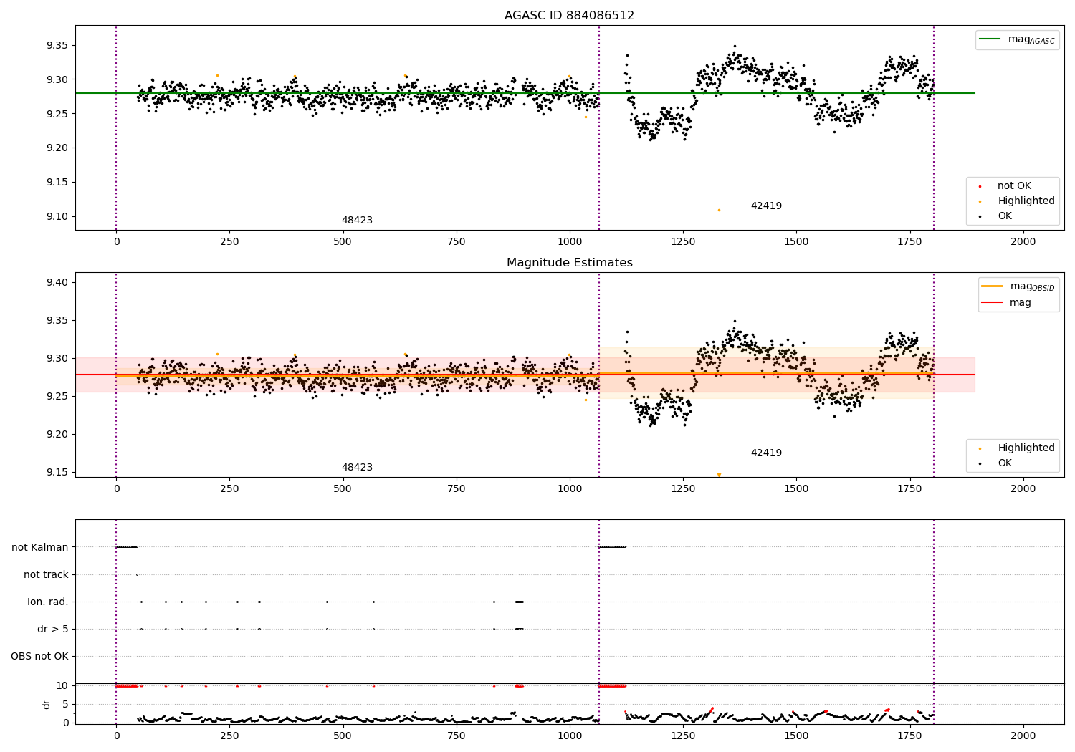Click the 'dr' axis label

[47, 704]
